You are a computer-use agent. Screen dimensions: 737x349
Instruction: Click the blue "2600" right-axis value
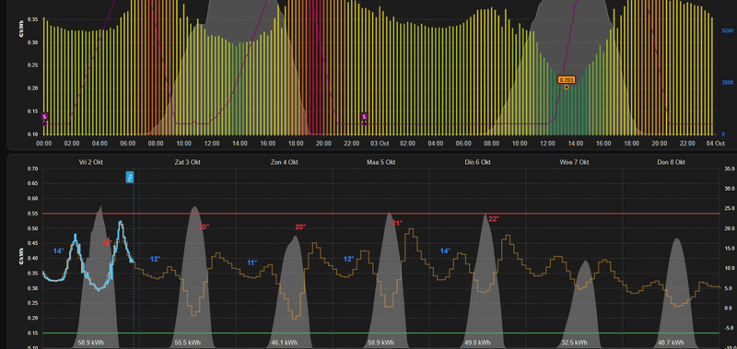(727, 83)
